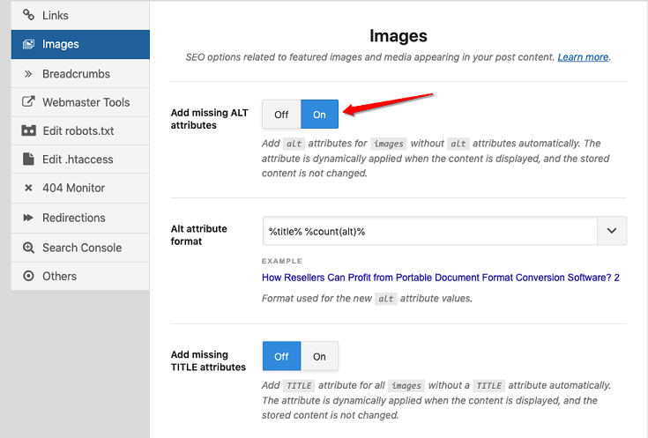648x438 pixels.
Task: Open the Links settings tab
Action: 80,15
